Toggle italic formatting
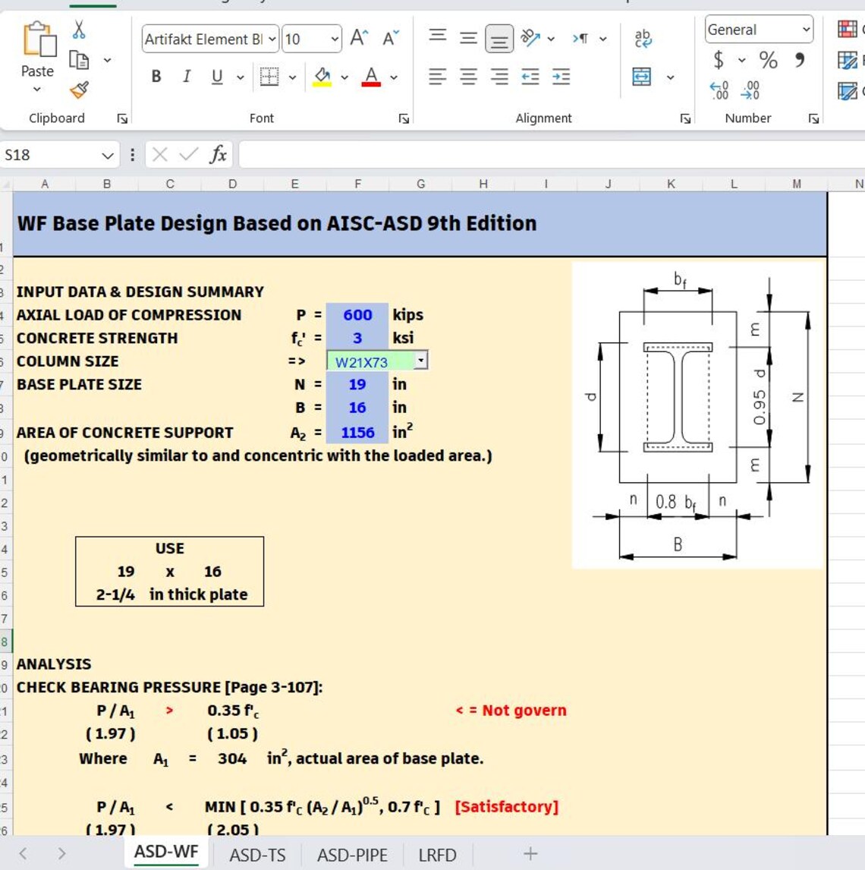Screen dimensions: 865x870 (x=187, y=77)
